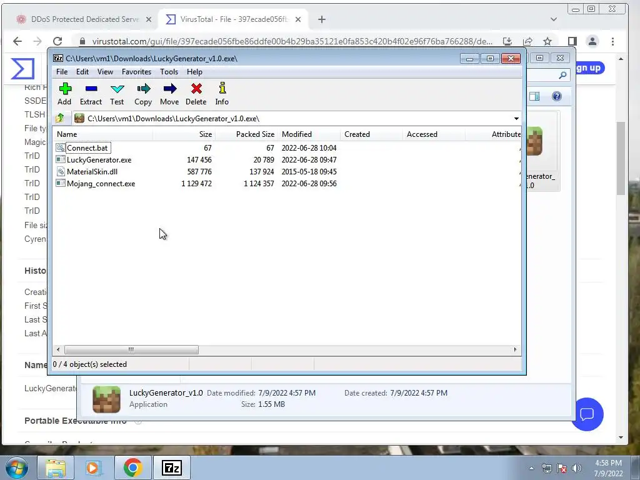Viewport: 640px width, 480px height.
Task: Click the 7-Zip taskbar icon
Action: coord(171,467)
